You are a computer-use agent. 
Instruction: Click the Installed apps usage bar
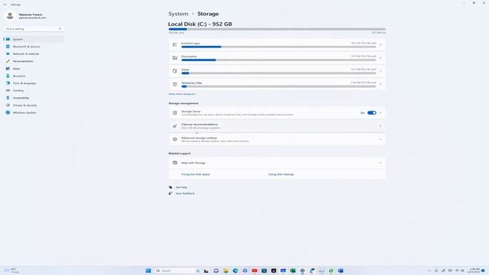pos(278,47)
